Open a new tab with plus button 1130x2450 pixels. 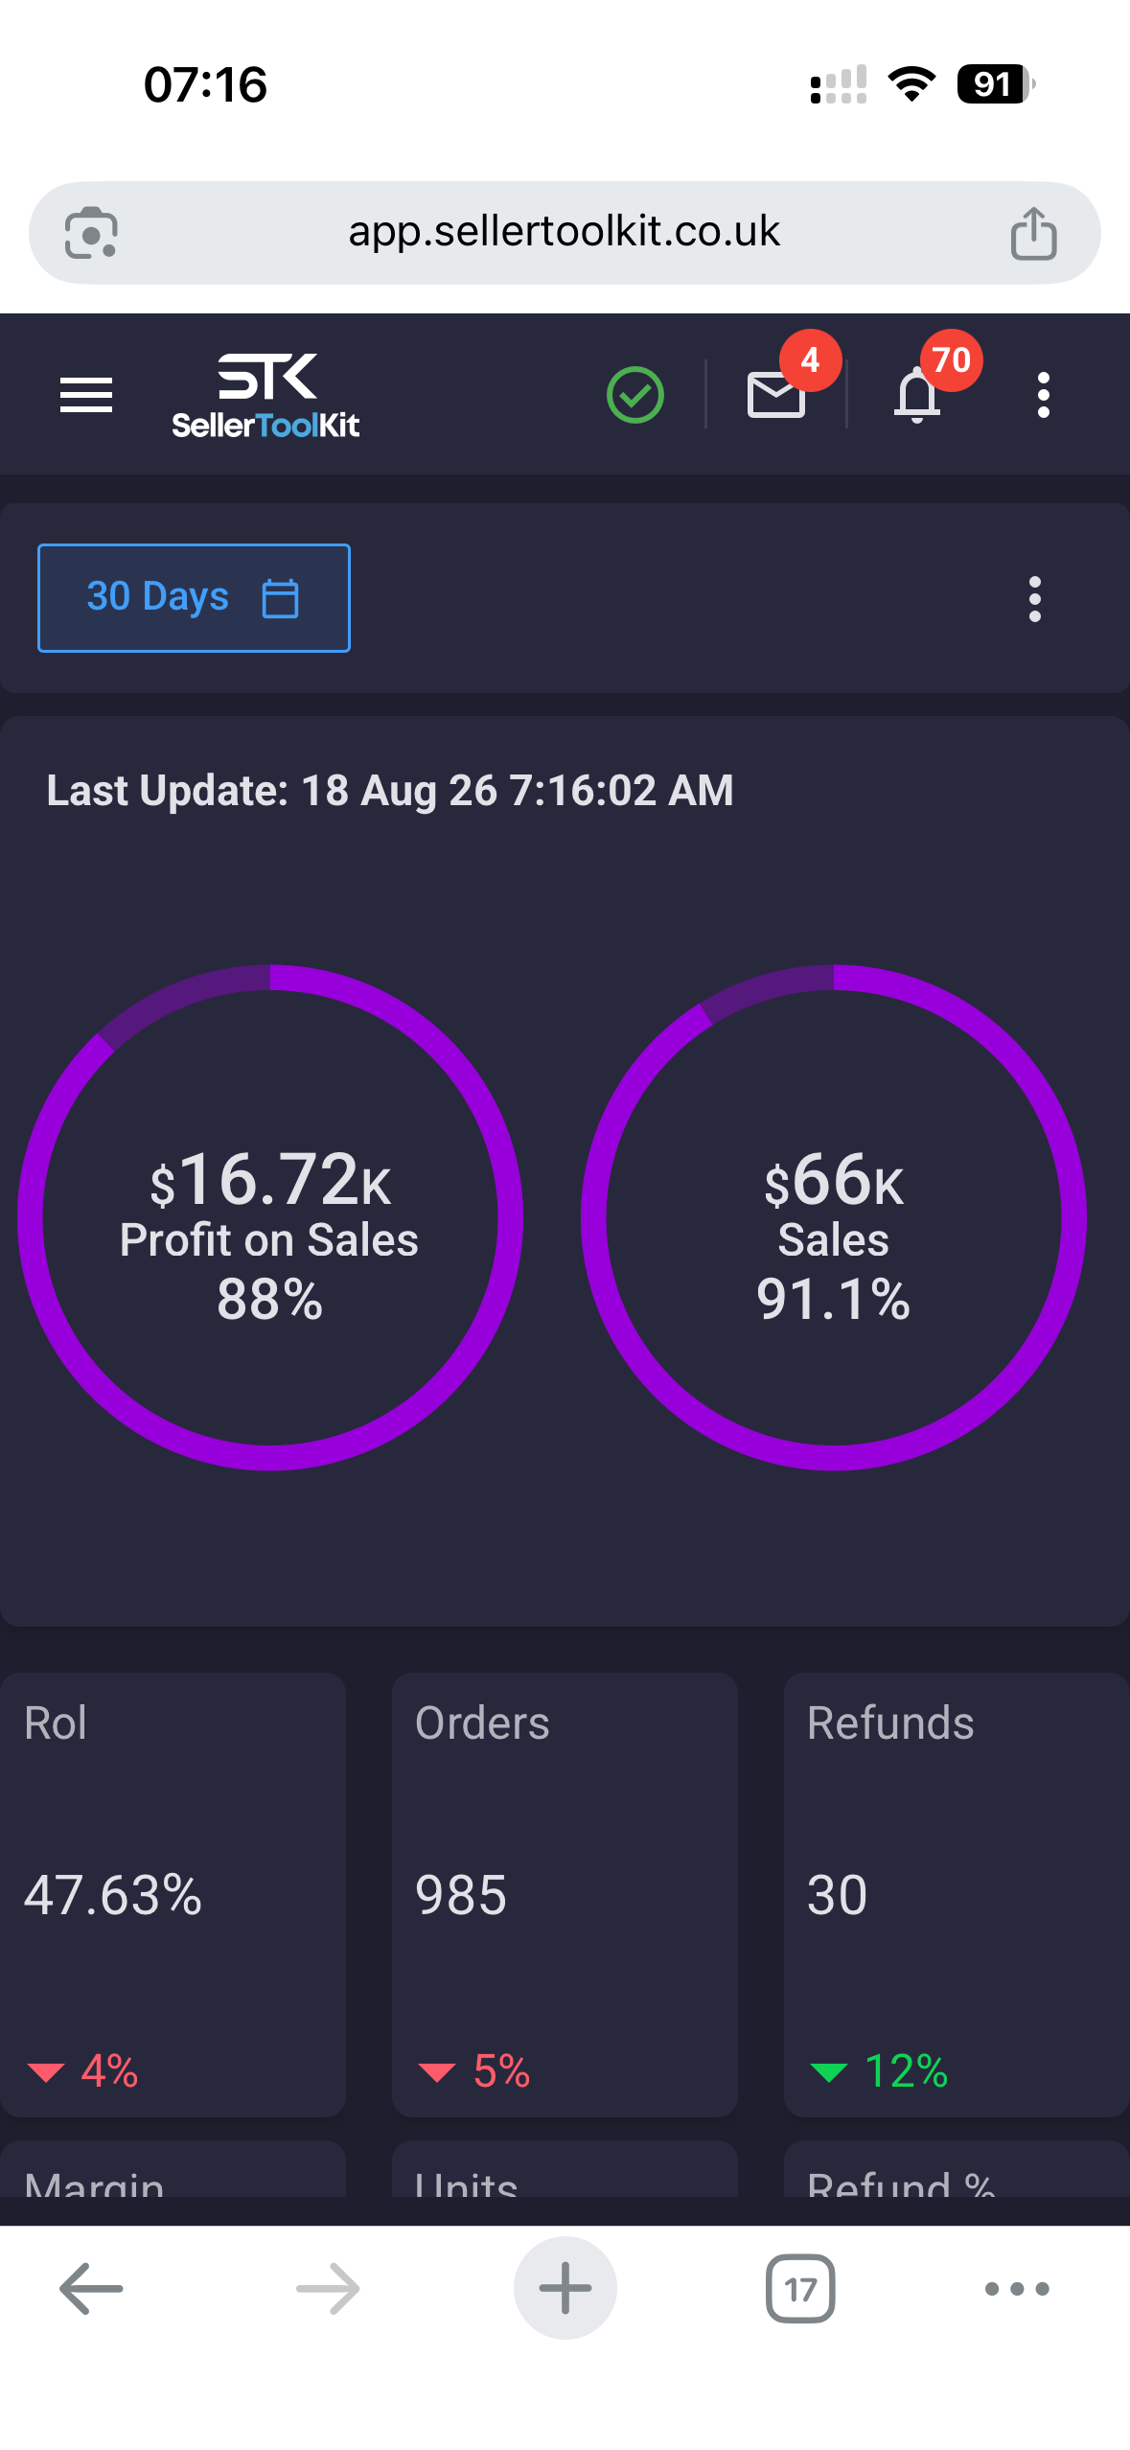[x=565, y=2288]
